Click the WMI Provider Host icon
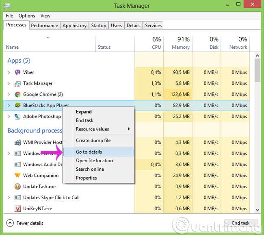This screenshot has width=264, height=235. pyautogui.click(x=17, y=143)
